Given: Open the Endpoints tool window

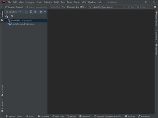Looking at the screenshot, I should coord(144,116).
